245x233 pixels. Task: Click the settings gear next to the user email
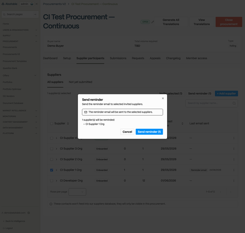click(x=29, y=213)
